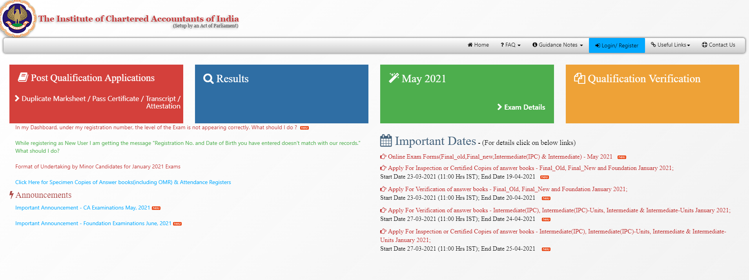Image resolution: width=749 pixels, height=280 pixels.
Task: Open Verification of answer books Final_Old link
Action: tap(507, 189)
